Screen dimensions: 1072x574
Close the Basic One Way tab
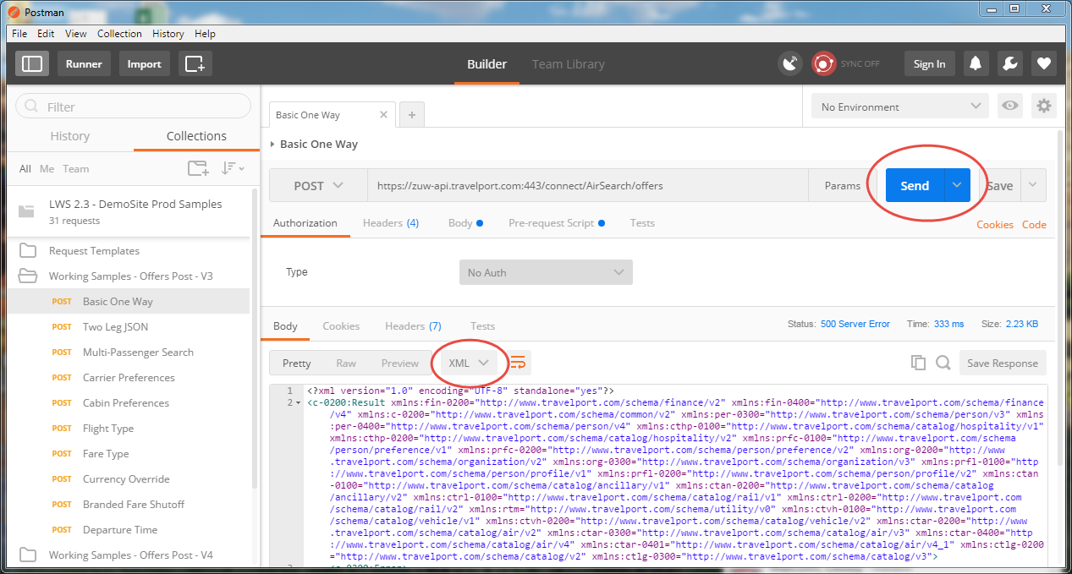[383, 115]
